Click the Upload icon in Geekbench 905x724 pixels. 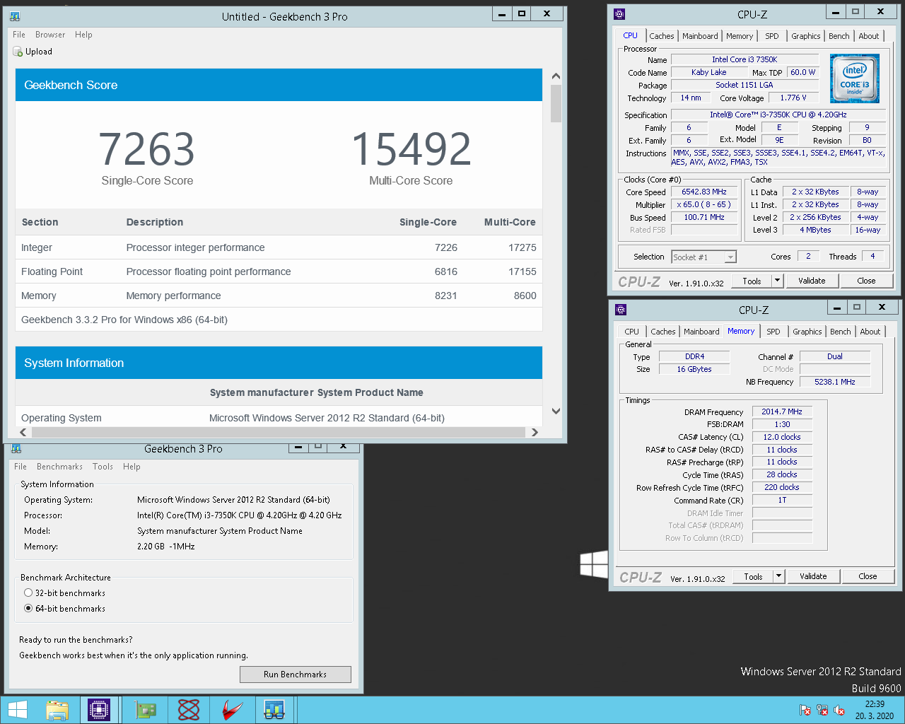point(18,52)
